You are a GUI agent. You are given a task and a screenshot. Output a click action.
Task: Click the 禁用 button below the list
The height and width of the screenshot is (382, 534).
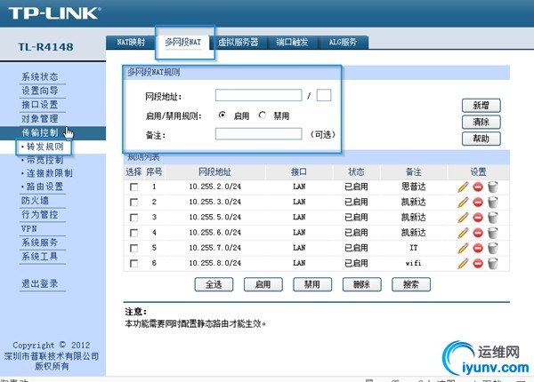tap(312, 284)
